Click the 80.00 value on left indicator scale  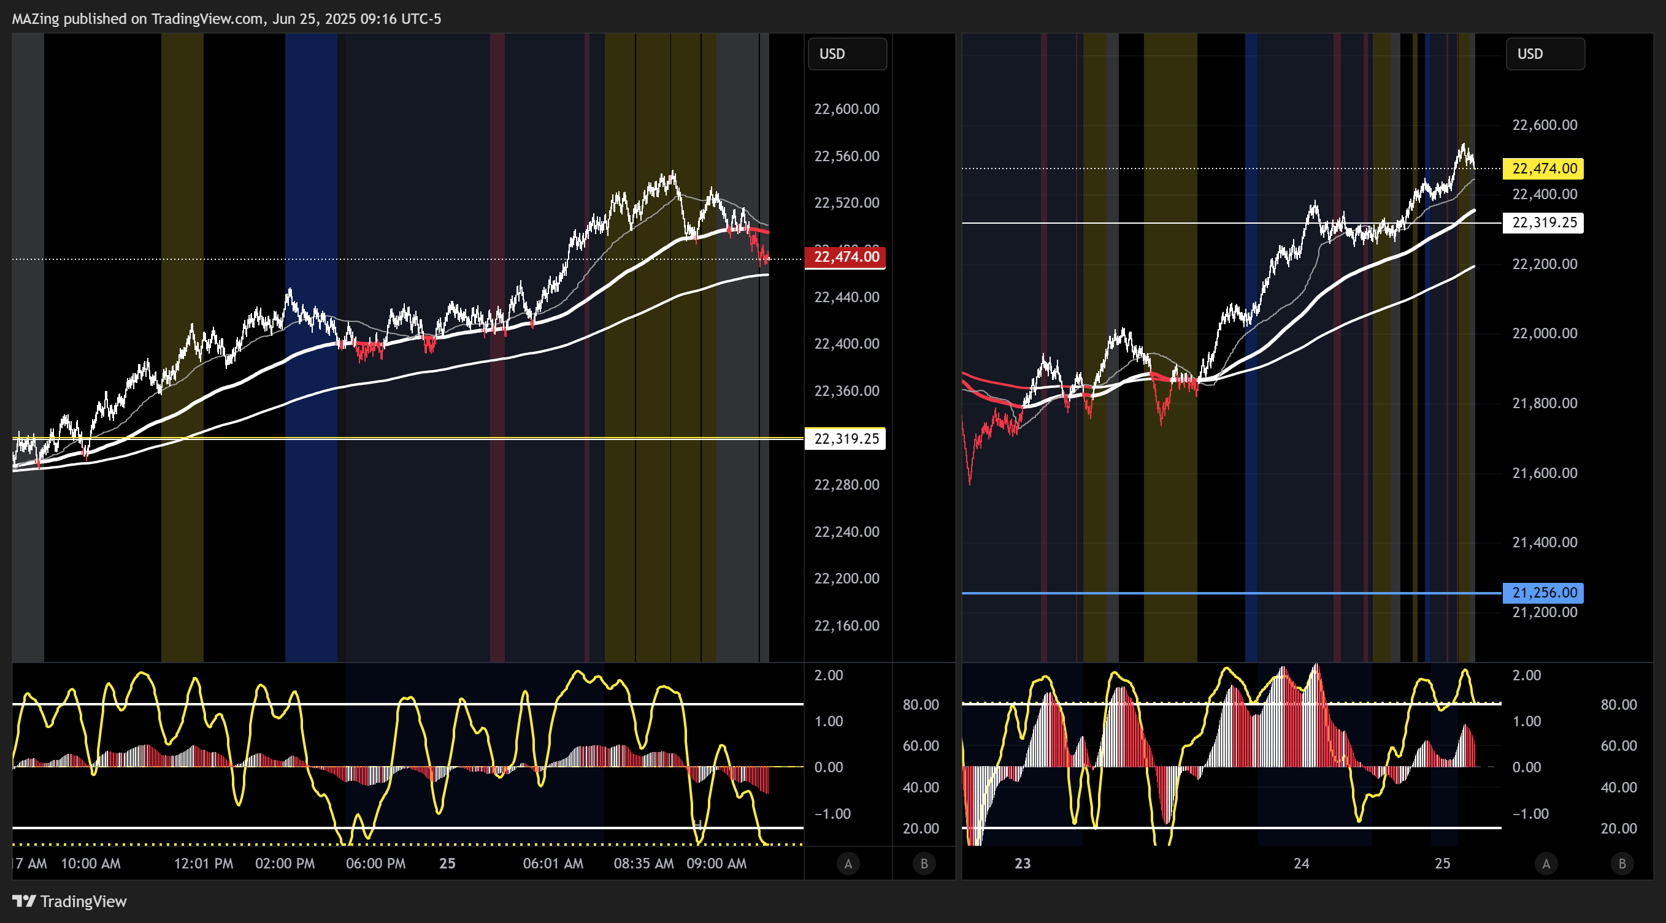pyautogui.click(x=921, y=705)
